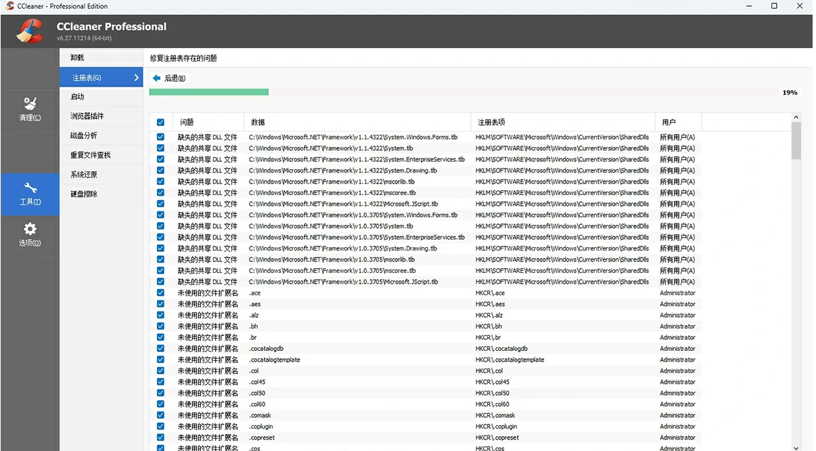Image resolution: width=816 pixels, height=451 pixels.
Task: Sort by the 用户 column header
Action: 678,122
